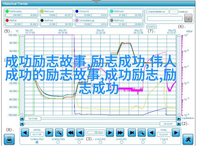Viewport: 197px width, 146px height.
Task: Click the fast forward double-arrow button
Action: tap(120, 132)
